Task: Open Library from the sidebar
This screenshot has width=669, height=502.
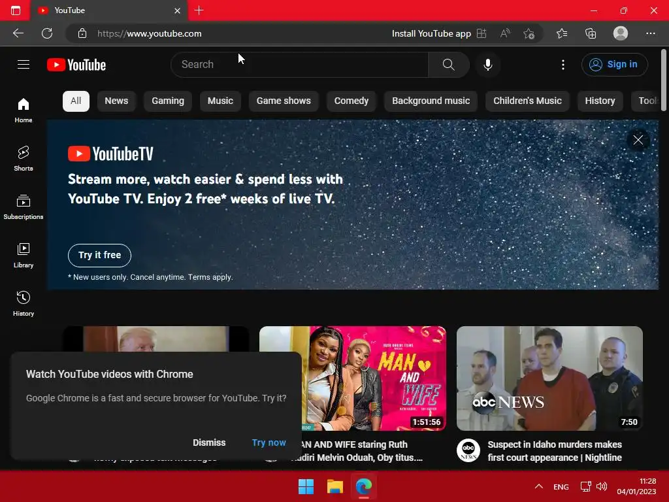Action: [24, 256]
